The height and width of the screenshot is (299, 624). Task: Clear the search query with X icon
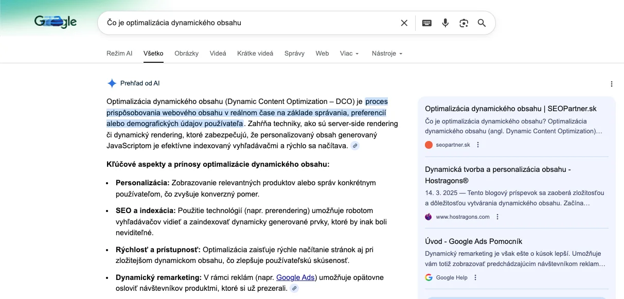(x=404, y=23)
